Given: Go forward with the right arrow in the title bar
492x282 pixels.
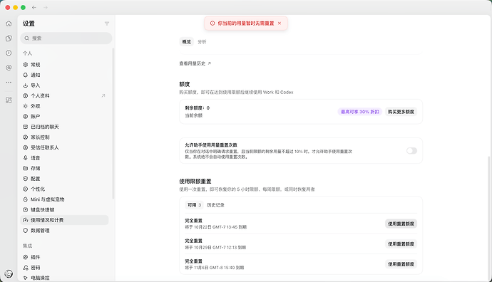Looking at the screenshot, I should pyautogui.click(x=46, y=8).
